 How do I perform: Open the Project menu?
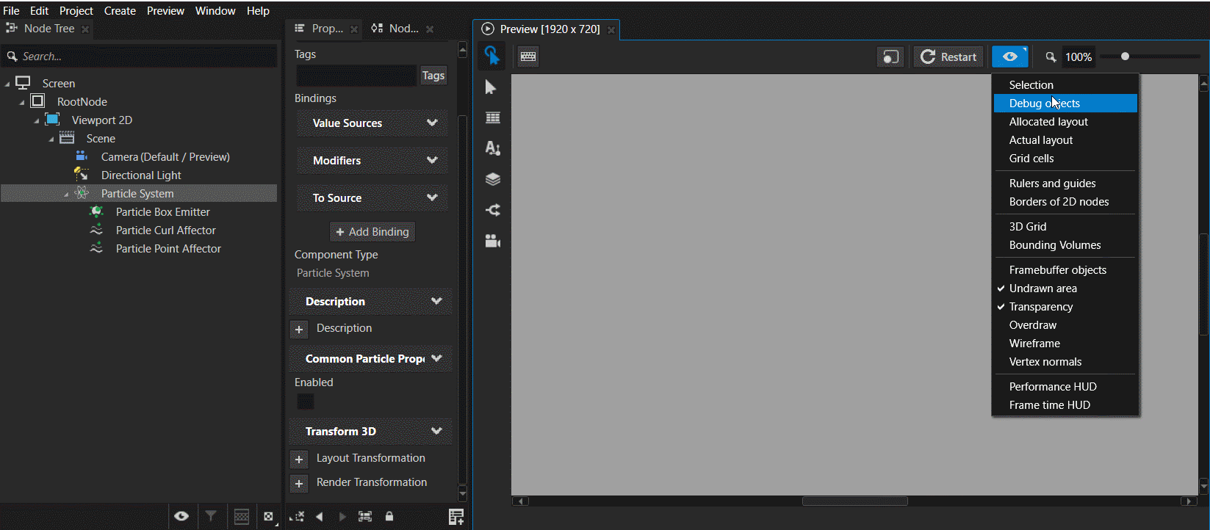(x=76, y=10)
